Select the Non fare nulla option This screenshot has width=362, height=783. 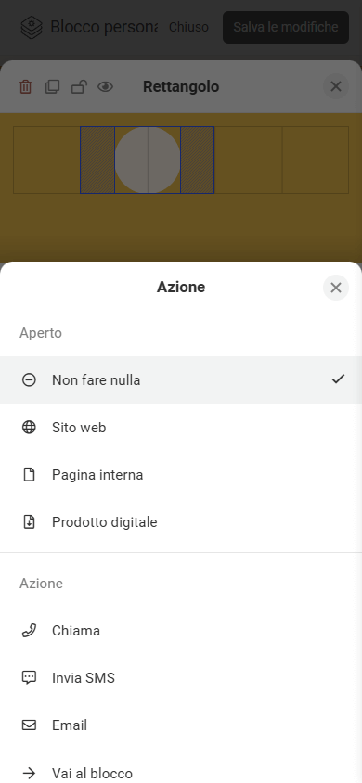tap(181, 380)
